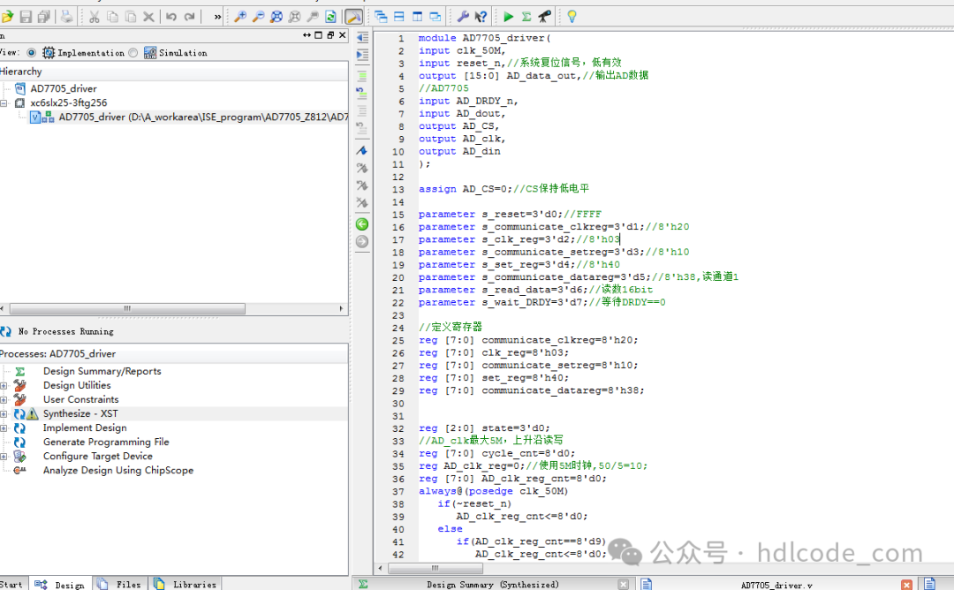Collapse the xc6slx25-3ftg256 device node
The width and height of the screenshot is (954, 590).
coord(4,102)
